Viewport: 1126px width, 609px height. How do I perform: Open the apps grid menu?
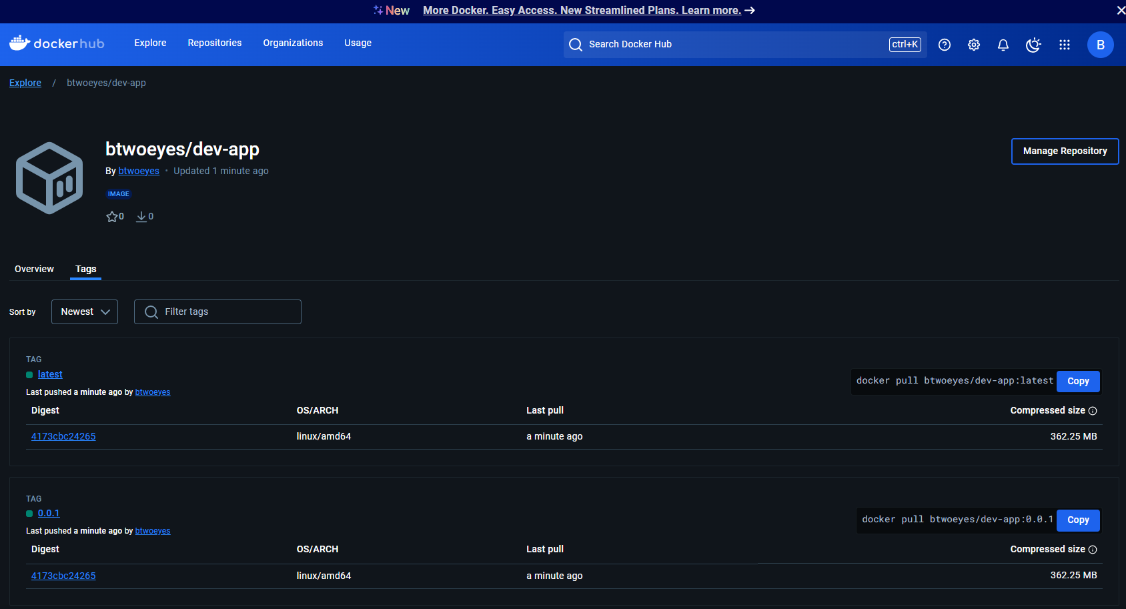(1065, 45)
